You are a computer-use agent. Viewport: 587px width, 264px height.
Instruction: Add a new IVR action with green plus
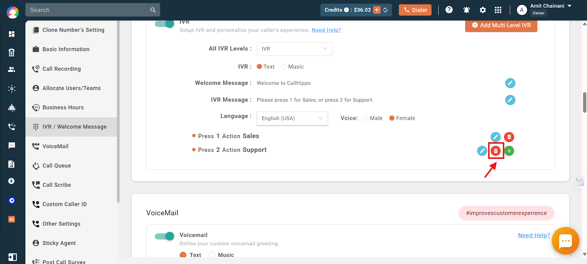tap(509, 151)
